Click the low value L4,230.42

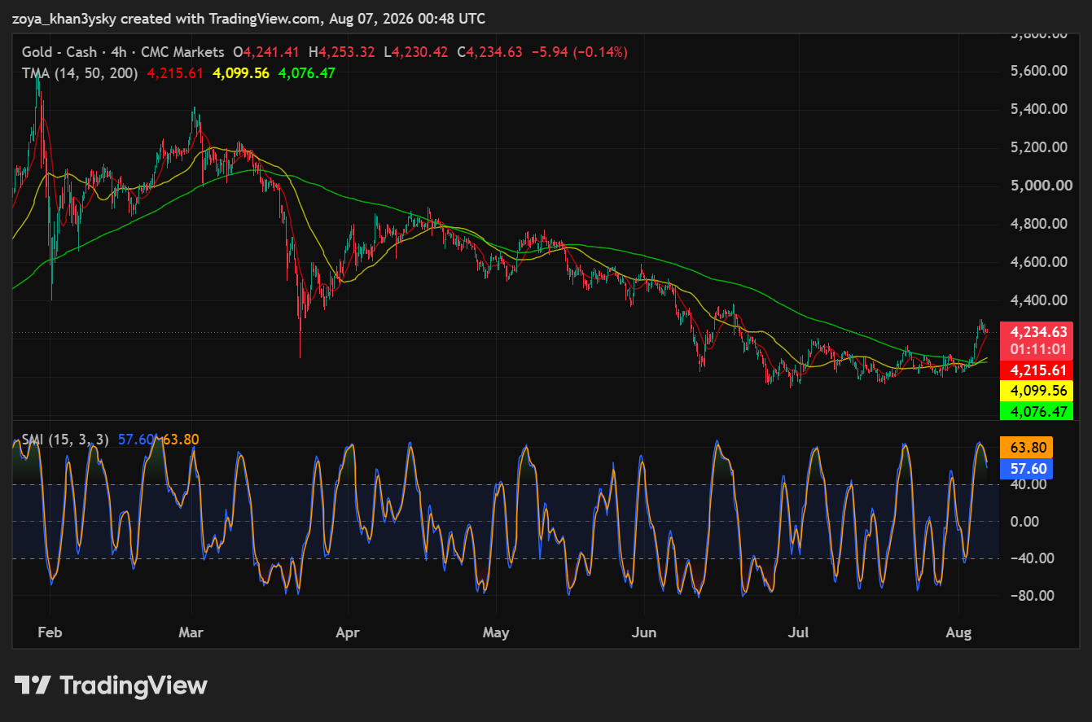[415, 52]
